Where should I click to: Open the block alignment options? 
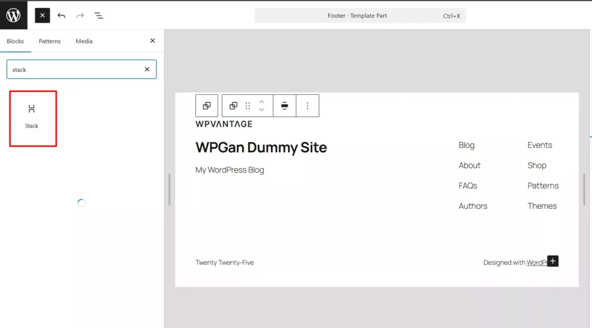click(284, 106)
